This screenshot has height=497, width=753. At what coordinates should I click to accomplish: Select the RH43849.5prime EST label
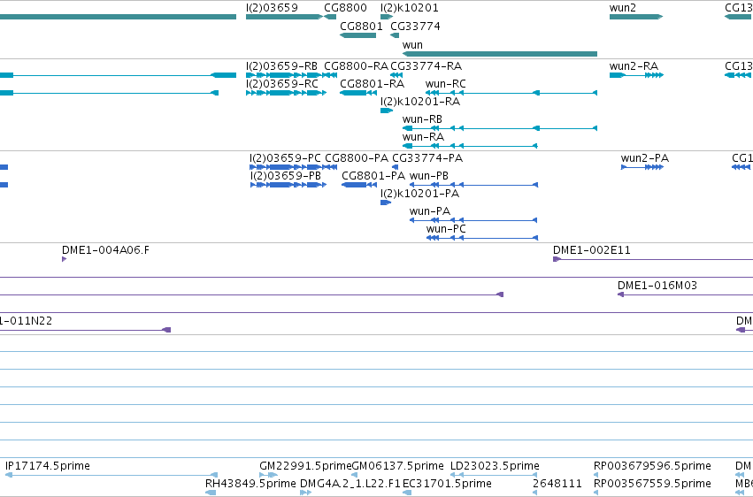(x=250, y=484)
